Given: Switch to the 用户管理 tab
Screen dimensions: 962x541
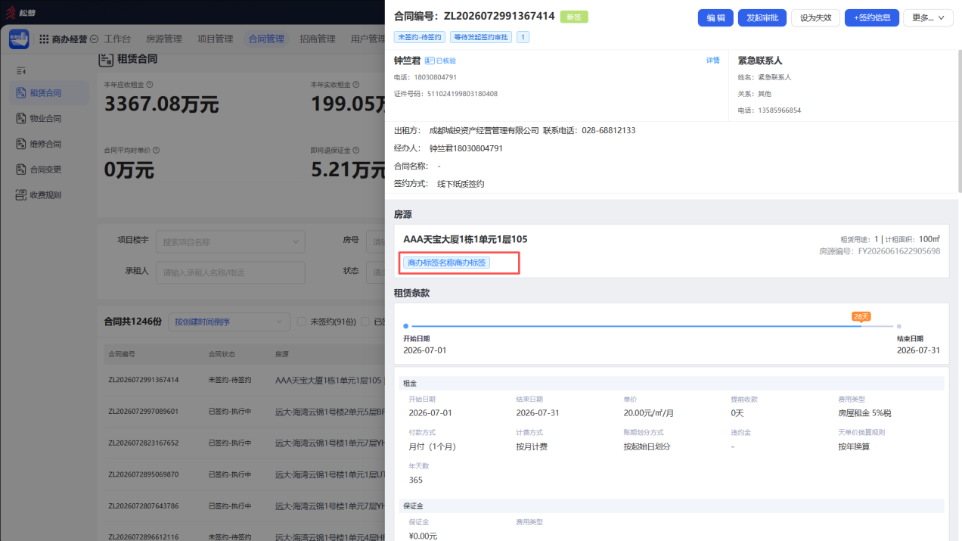Looking at the screenshot, I should point(368,39).
